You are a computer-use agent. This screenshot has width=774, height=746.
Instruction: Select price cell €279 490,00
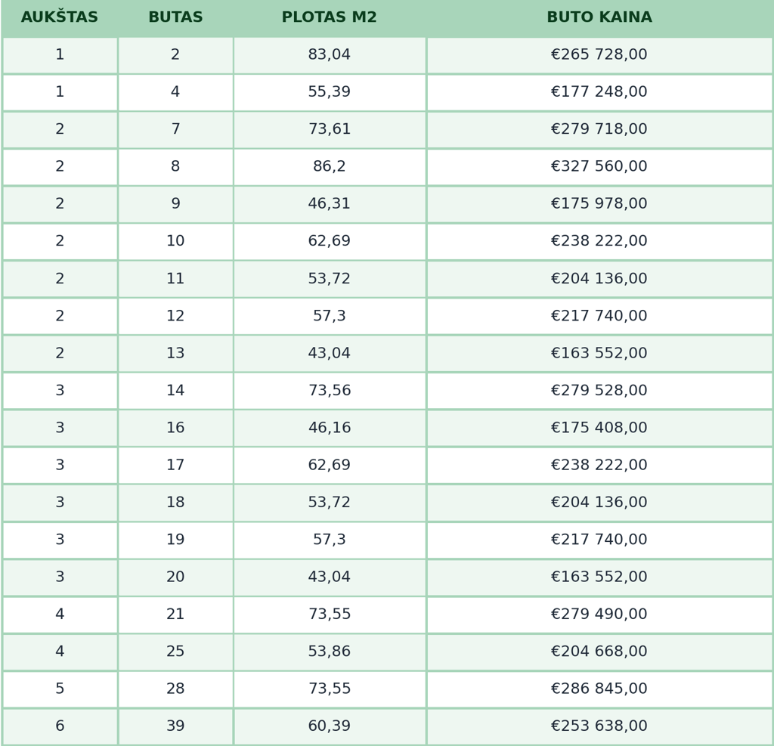[x=599, y=614]
